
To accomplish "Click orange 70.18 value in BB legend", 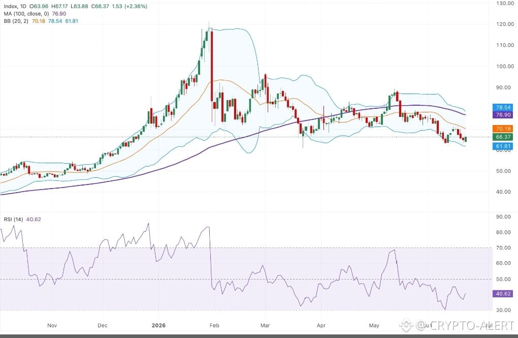I will point(38,21).
